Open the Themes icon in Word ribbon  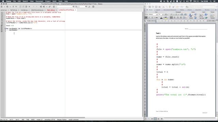click(212, 15)
